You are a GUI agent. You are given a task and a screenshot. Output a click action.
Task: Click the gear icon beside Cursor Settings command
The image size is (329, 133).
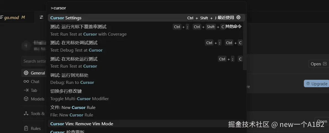point(238,18)
